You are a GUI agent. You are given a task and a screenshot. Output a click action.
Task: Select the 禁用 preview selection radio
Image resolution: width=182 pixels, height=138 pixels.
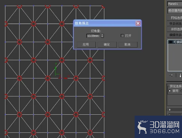point(169,91)
